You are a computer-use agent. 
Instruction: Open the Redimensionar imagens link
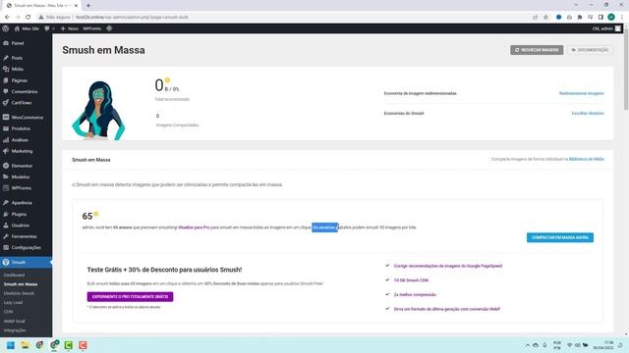(x=581, y=93)
